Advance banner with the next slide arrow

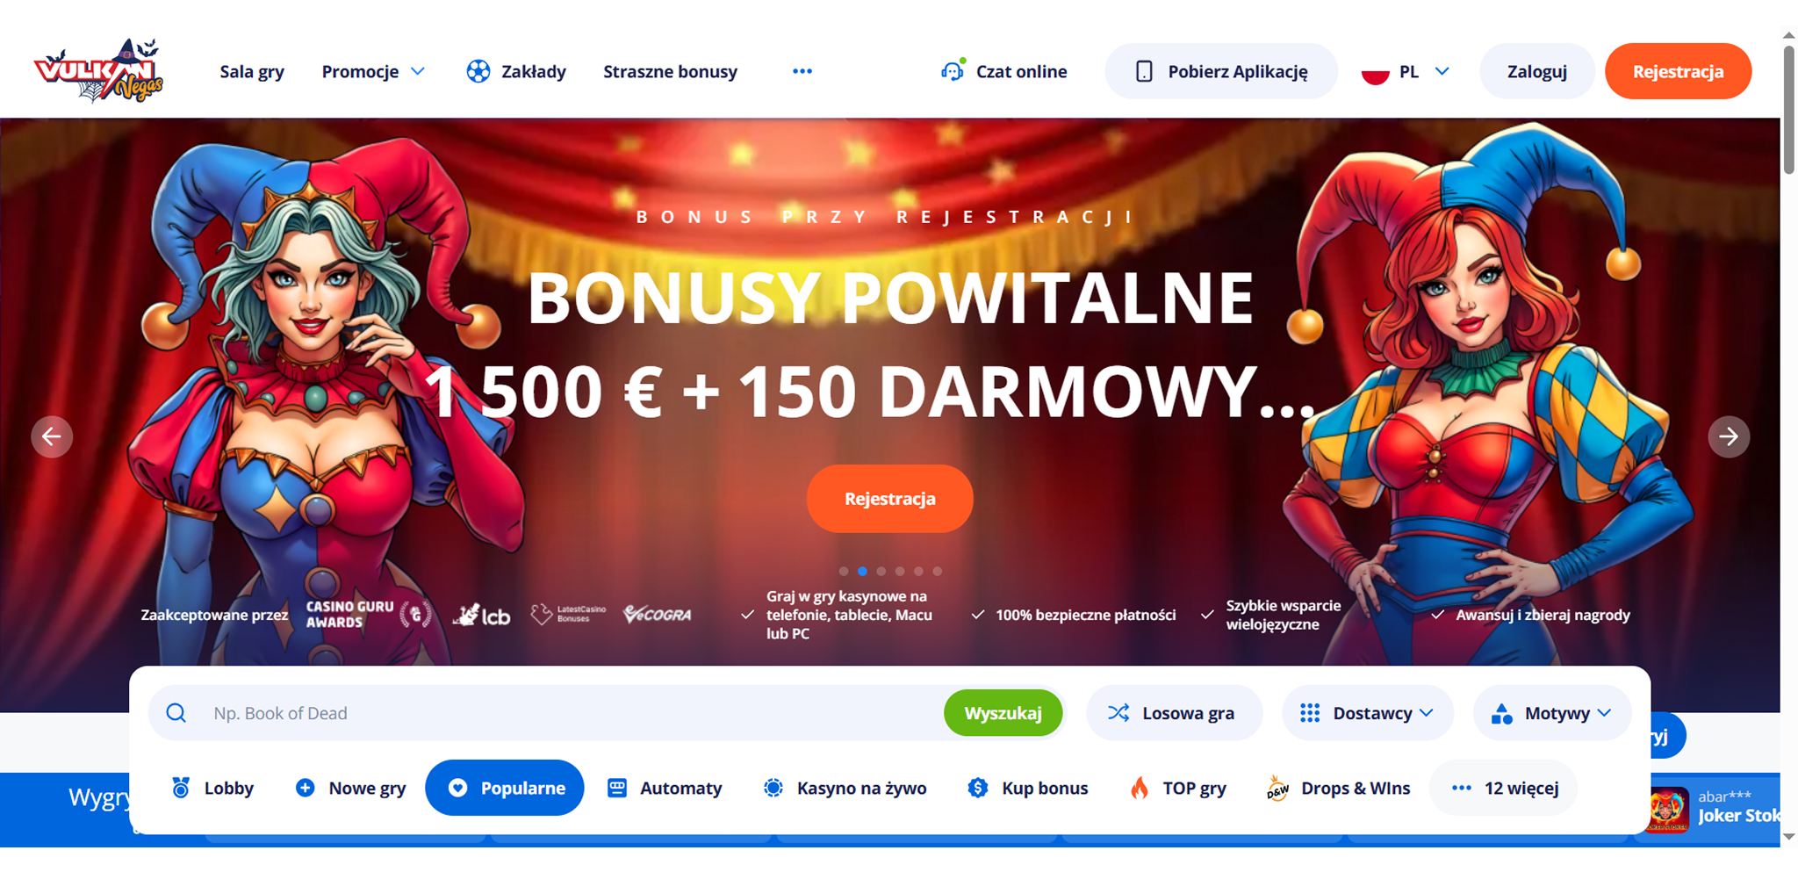click(x=1729, y=436)
